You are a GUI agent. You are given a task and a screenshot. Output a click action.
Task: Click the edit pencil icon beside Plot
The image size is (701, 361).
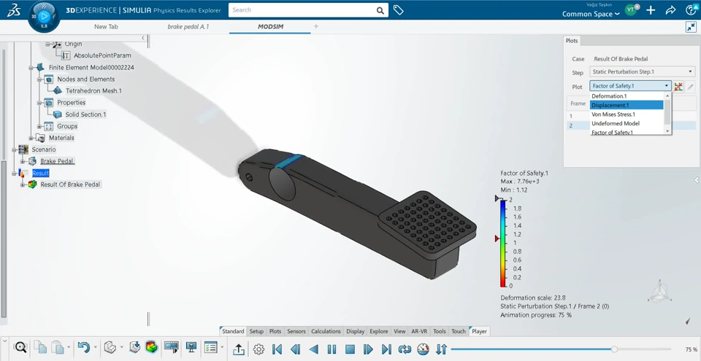[x=690, y=86]
